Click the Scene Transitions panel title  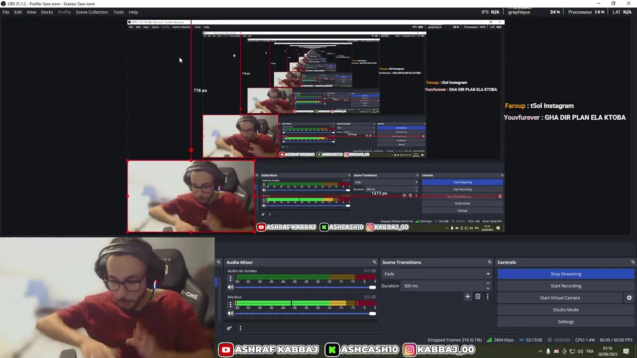[x=402, y=262]
